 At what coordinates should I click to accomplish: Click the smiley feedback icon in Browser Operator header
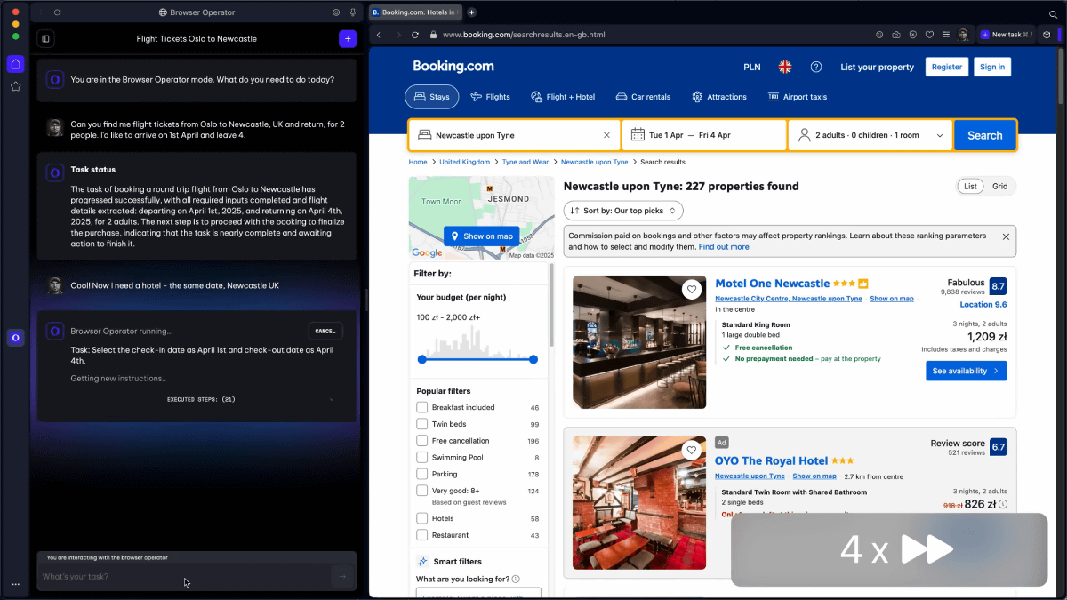[x=336, y=12]
